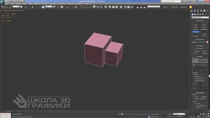Open the Selected key filter dropdown
The image size is (210, 118).
click(179, 114)
